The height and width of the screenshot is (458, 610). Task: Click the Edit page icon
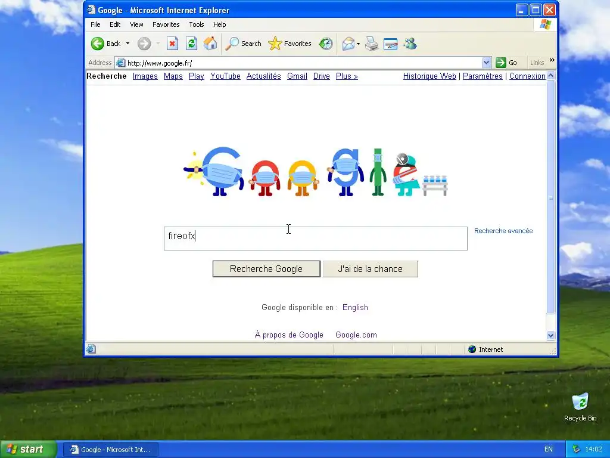tap(391, 44)
